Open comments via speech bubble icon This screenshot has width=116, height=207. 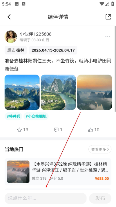56,130
